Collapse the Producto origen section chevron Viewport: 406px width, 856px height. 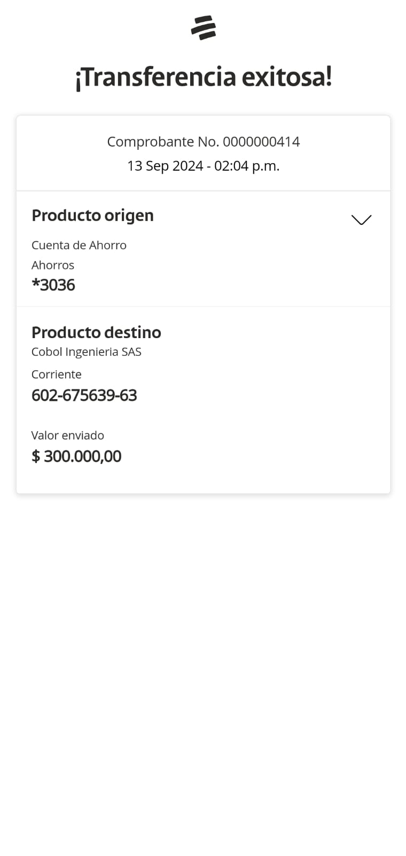point(361,219)
